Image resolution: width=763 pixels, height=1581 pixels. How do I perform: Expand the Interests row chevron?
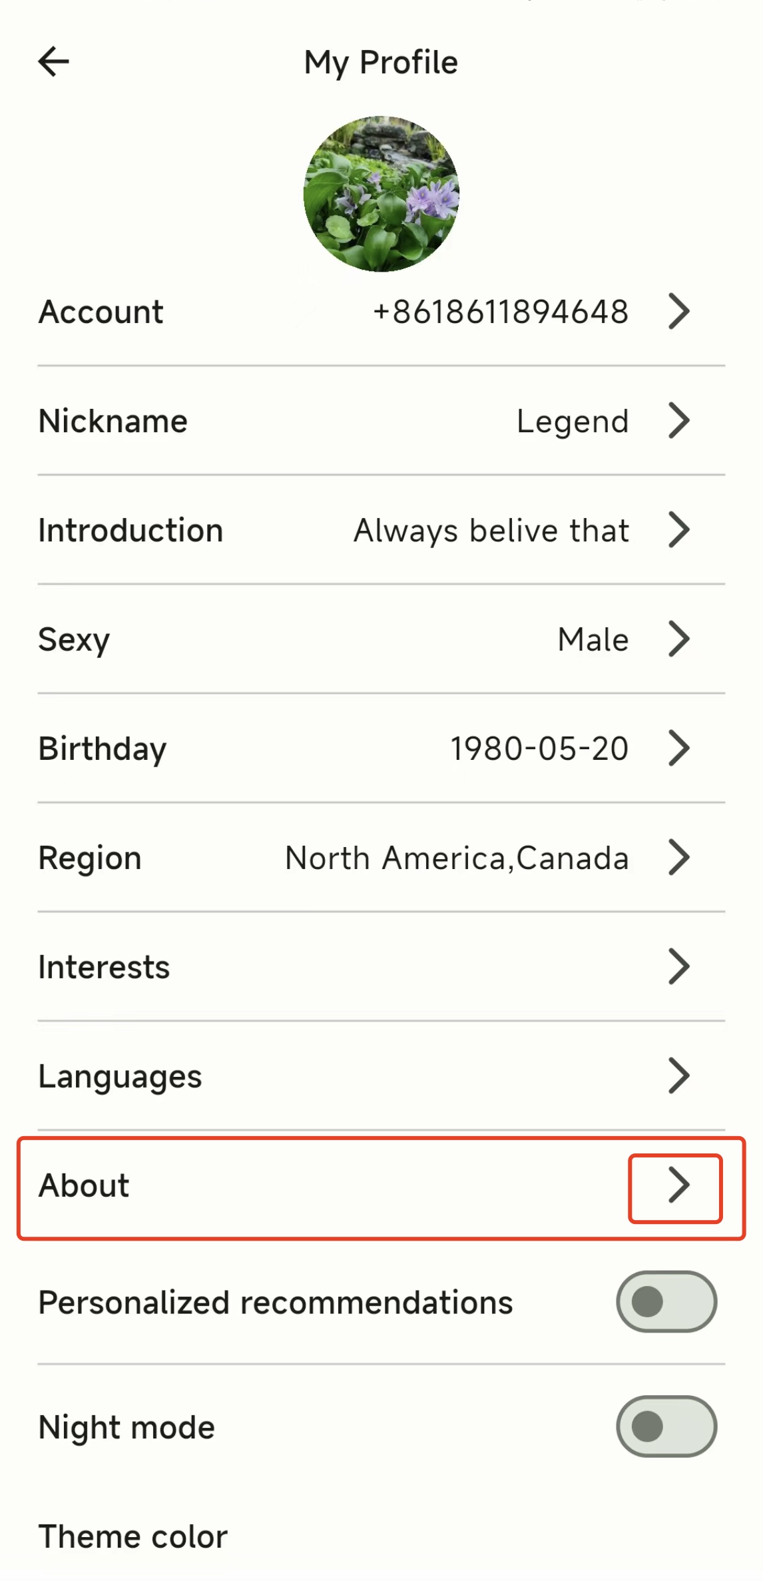click(x=678, y=967)
